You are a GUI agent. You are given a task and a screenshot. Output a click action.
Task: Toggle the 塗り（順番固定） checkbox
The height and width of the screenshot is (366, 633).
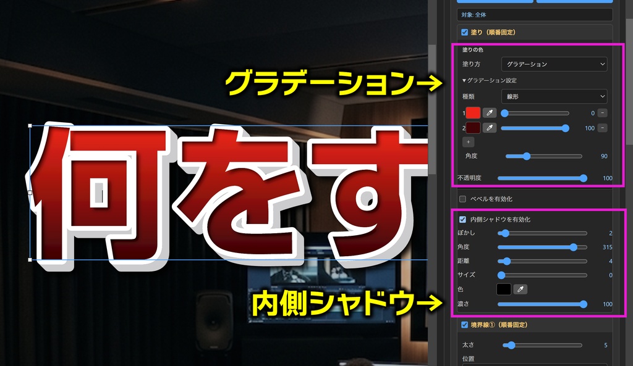465,32
